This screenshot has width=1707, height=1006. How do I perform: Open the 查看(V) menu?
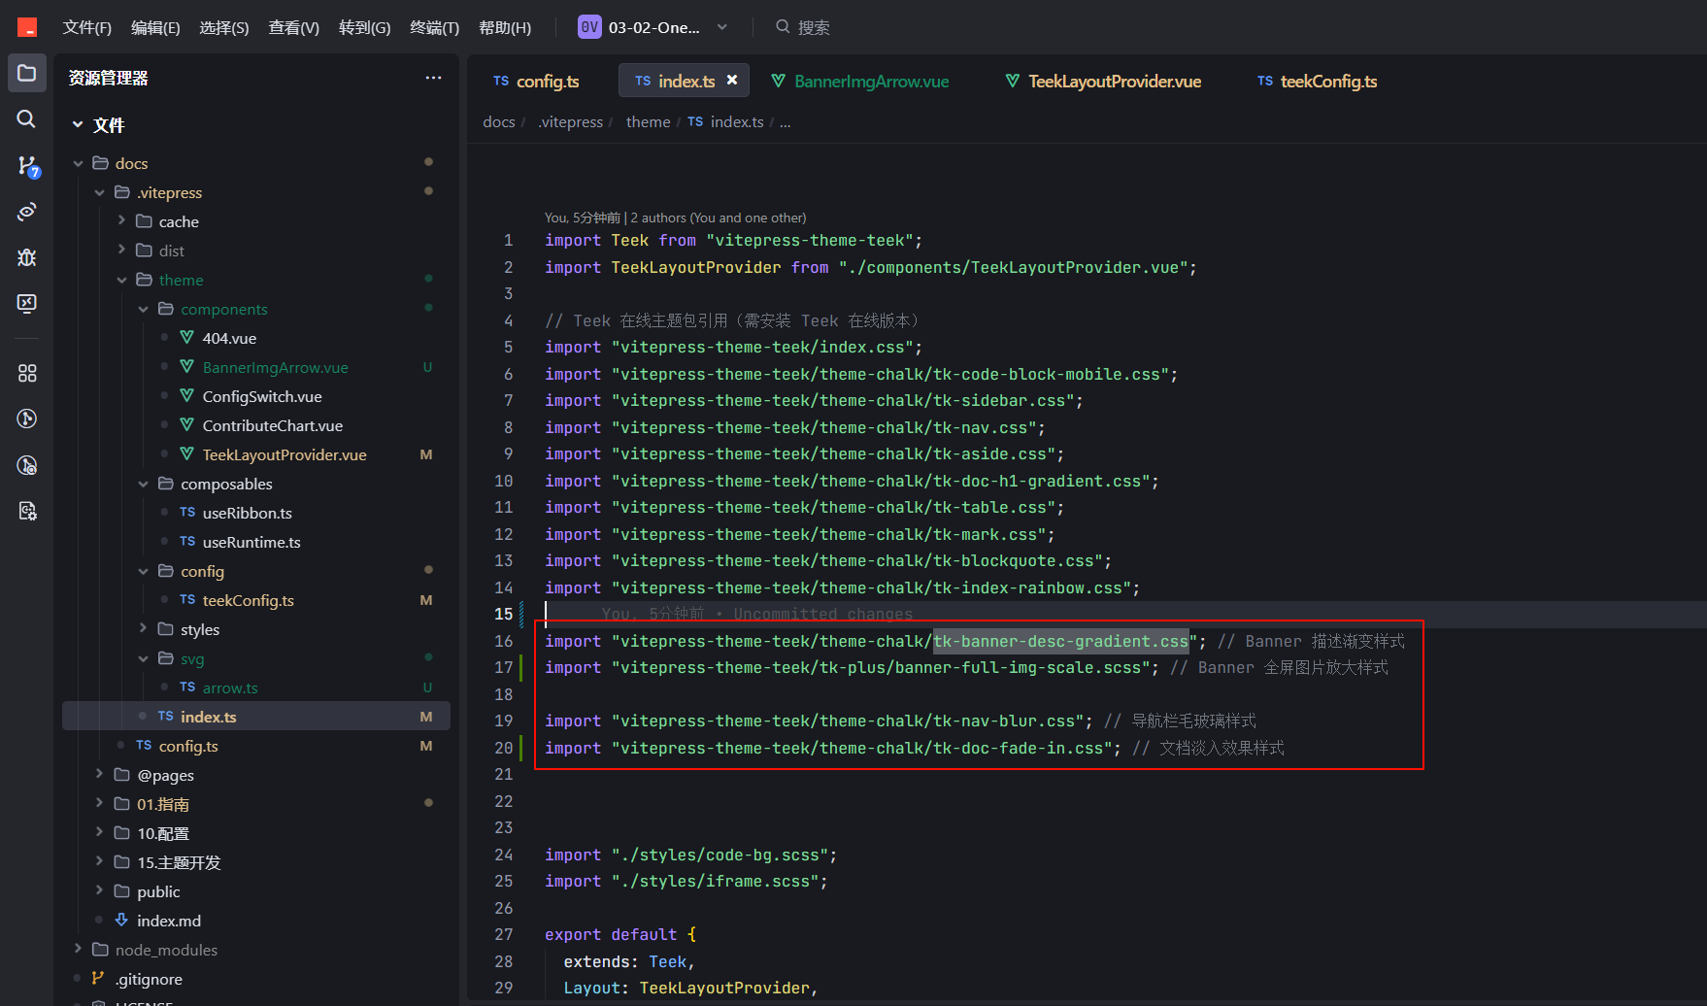293,27
